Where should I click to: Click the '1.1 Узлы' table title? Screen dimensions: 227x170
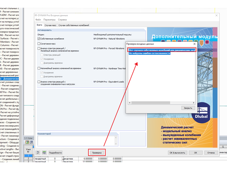(x=28, y=138)
